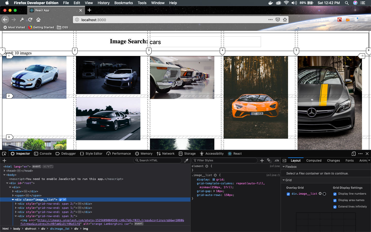Open the Style Editor tab

click(x=91, y=154)
